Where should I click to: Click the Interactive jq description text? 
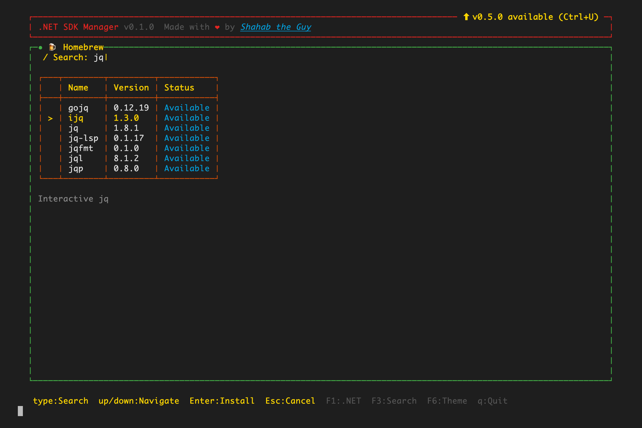pyautogui.click(x=73, y=199)
